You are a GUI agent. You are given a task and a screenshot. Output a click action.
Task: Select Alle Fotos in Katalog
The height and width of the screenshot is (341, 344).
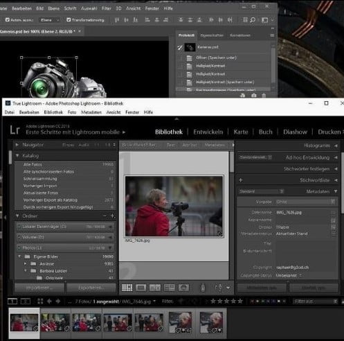coord(64,164)
